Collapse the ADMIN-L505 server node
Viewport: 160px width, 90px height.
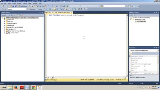click(2, 18)
